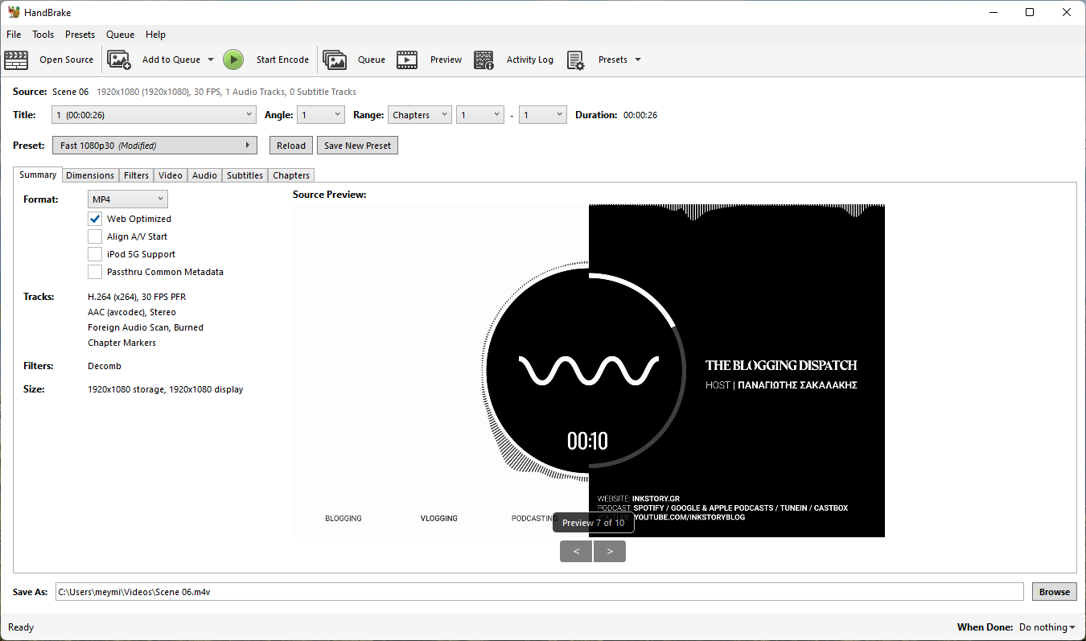Viewport: 1086px width, 641px height.
Task: Expand the Format MP4 dropdown
Action: tap(128, 199)
